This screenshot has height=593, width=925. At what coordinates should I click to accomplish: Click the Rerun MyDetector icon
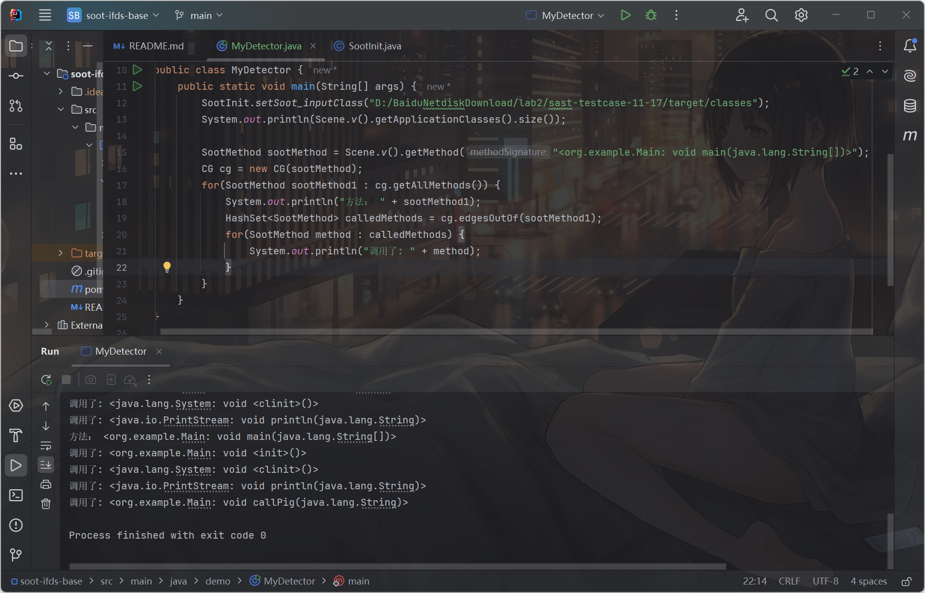click(46, 380)
